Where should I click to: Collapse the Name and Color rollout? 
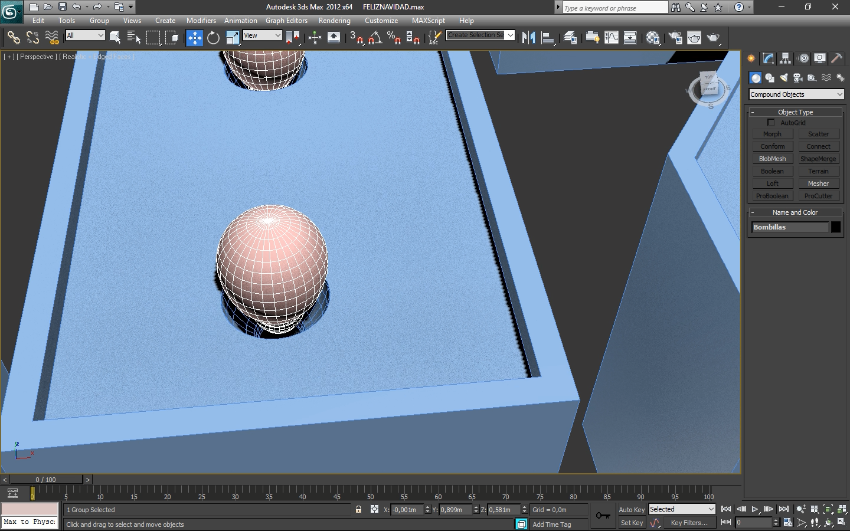(795, 212)
